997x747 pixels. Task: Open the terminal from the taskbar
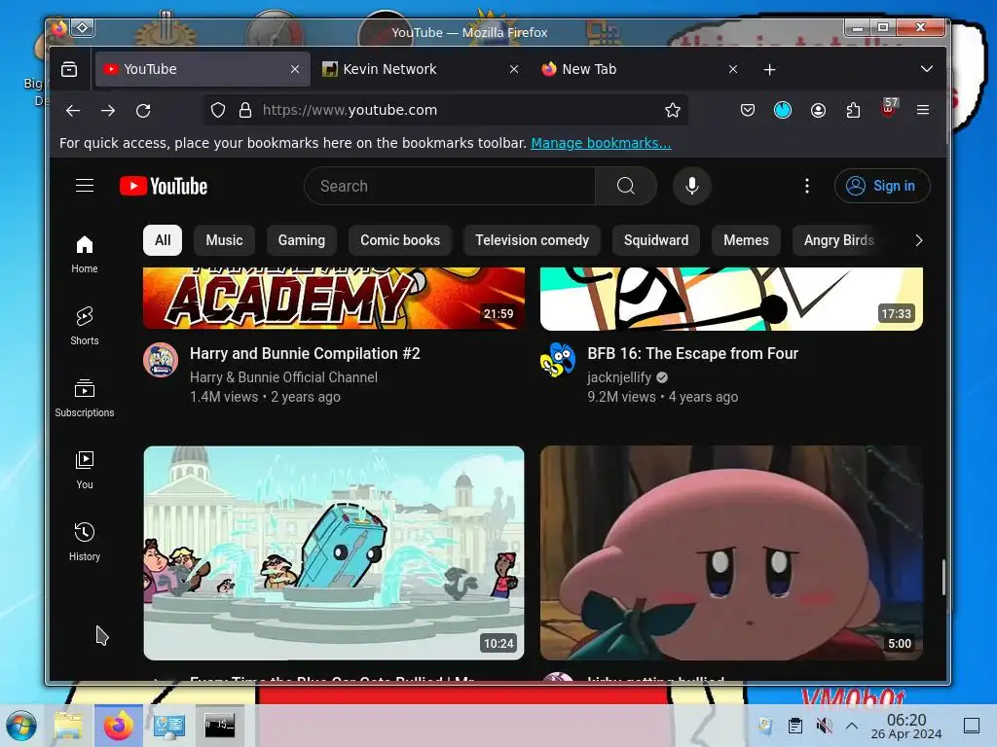[219, 726]
